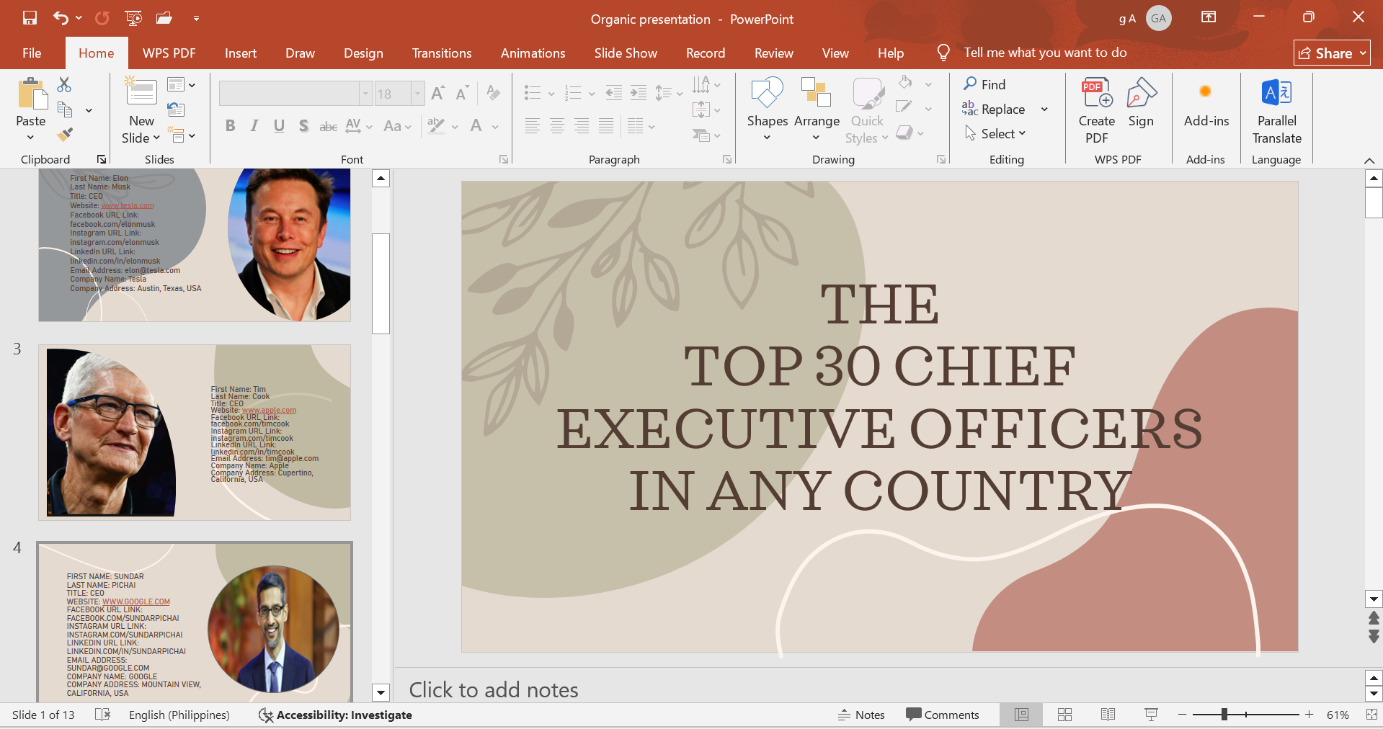Expand the Paste options dropdown
This screenshot has height=729, width=1383.
(30, 138)
